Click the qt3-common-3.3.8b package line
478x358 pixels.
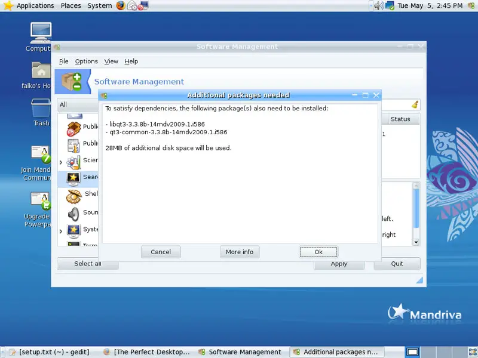click(167, 132)
